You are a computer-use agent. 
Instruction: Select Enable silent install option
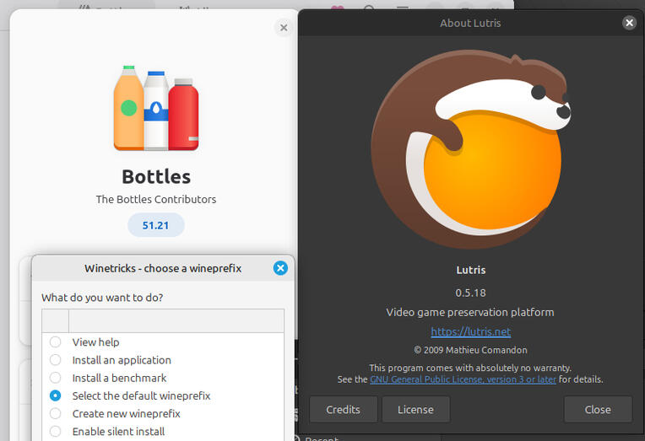point(56,431)
